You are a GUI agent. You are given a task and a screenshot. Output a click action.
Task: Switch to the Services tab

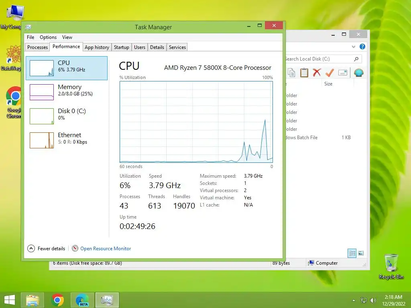click(x=177, y=47)
